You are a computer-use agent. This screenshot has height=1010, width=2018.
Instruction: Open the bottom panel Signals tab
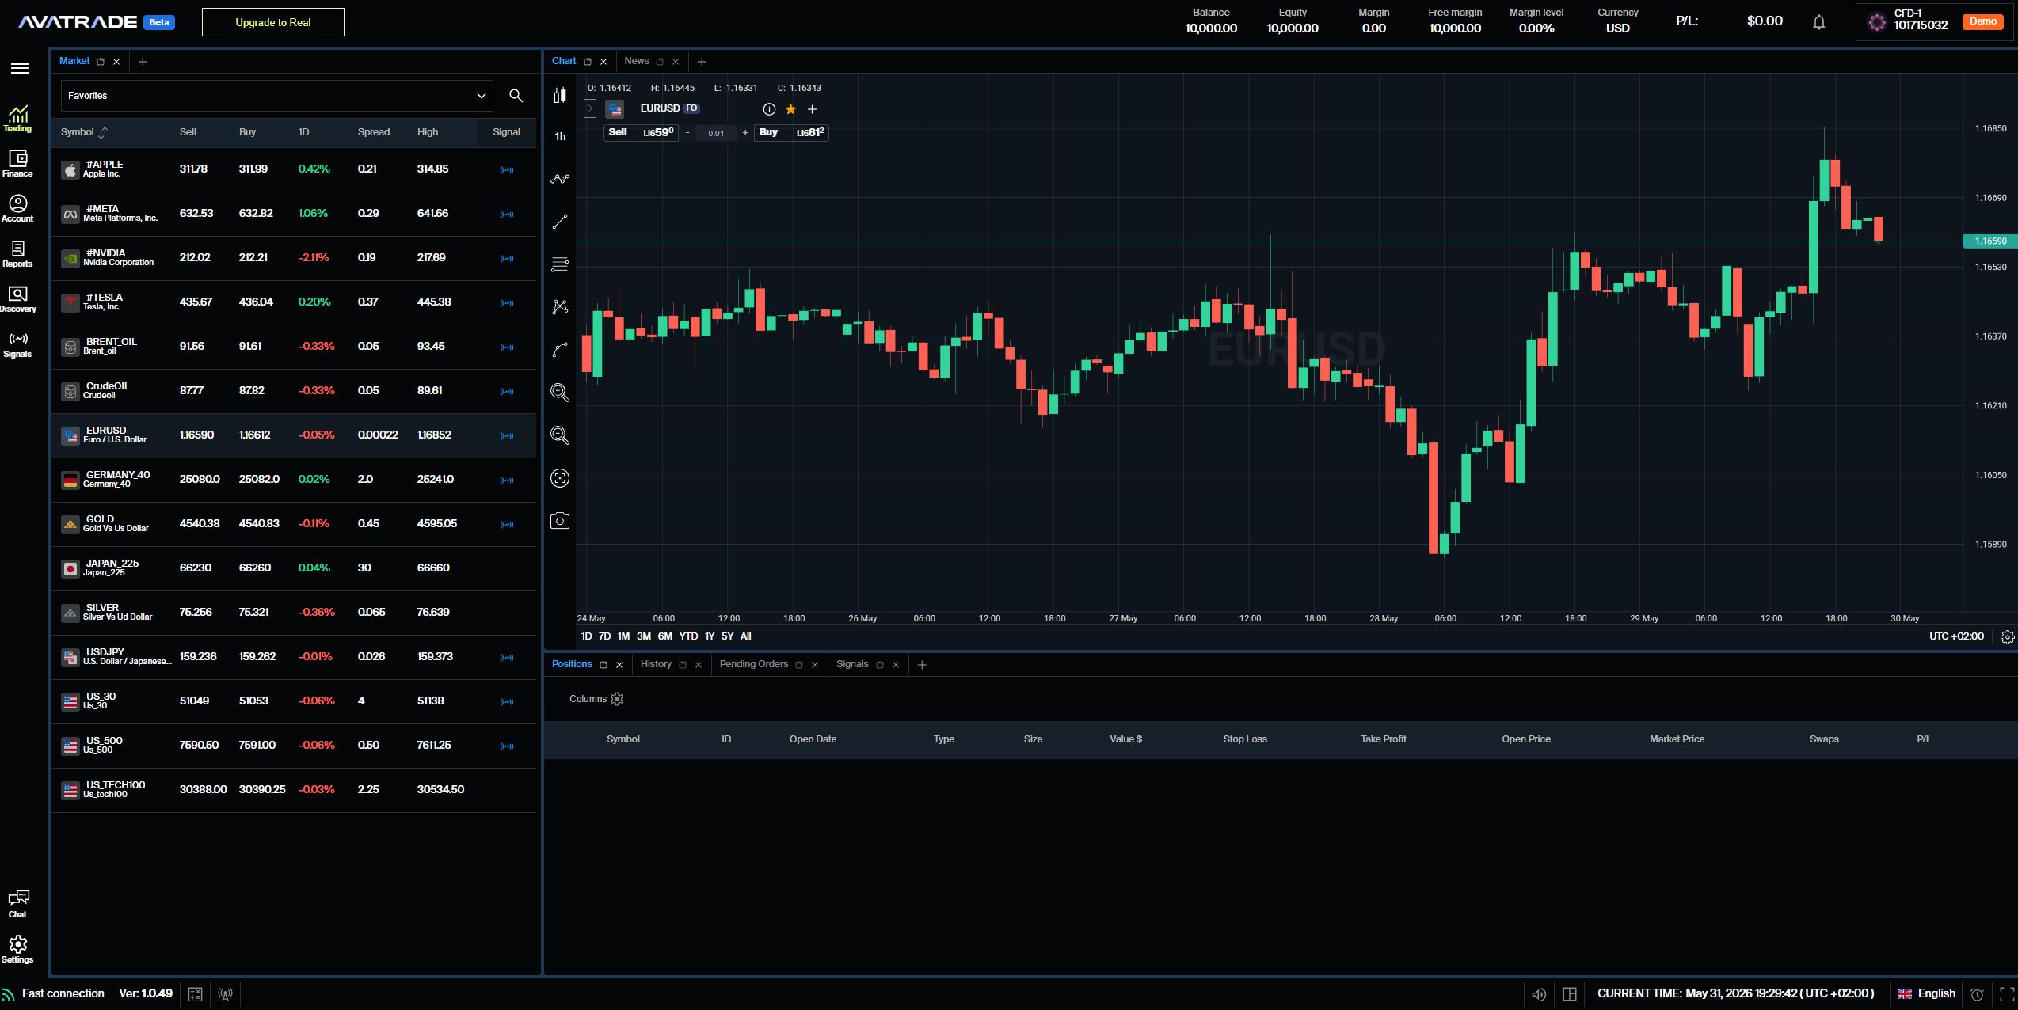852,664
